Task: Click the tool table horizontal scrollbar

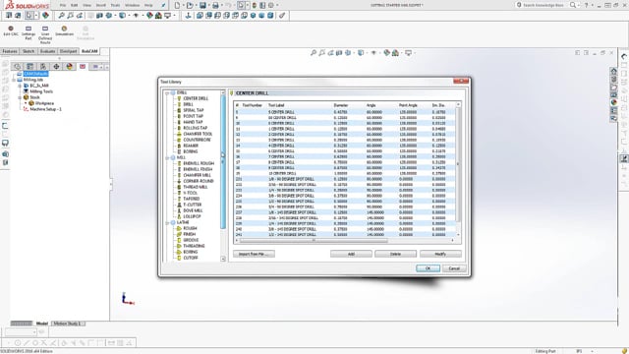Action: pos(314,240)
